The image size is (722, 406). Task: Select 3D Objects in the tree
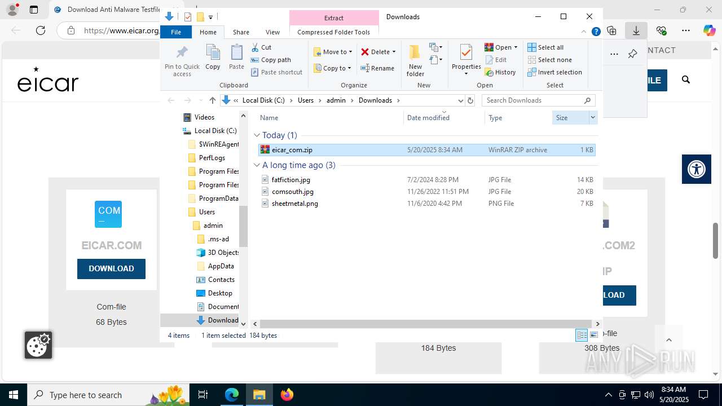[x=218, y=253]
